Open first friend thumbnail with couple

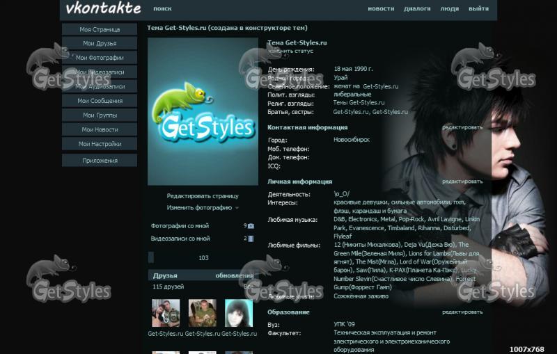point(166,313)
